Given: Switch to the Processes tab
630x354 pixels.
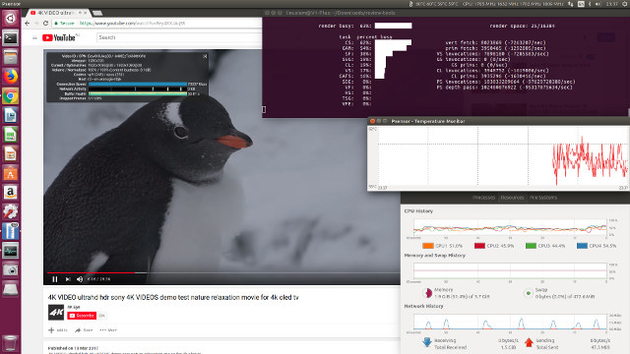Looking at the screenshot, I should pyautogui.click(x=483, y=198).
